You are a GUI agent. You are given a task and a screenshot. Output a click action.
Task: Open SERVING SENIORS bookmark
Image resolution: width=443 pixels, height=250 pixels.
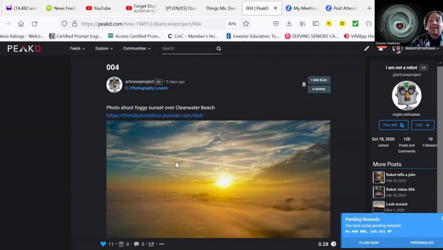point(312,36)
